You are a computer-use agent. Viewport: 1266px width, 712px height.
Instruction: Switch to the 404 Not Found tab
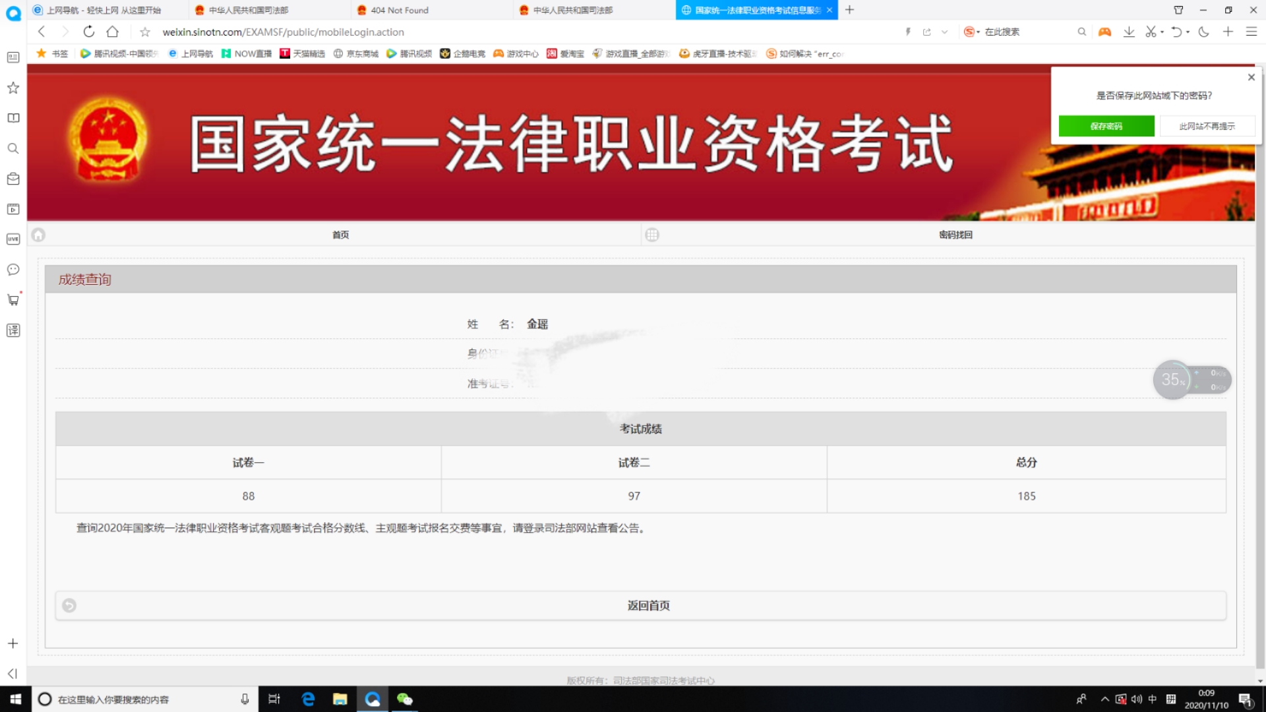[433, 10]
